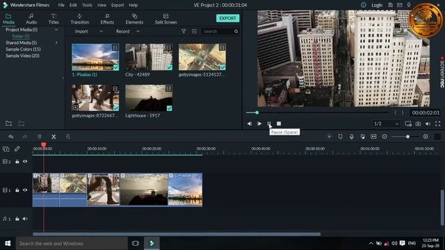
Task: Pause the preview playback
Action: click(269, 124)
